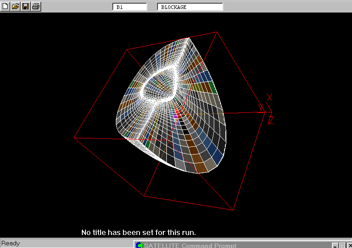352x248 pixels.
Task: Click the X axis label
Action: pyautogui.click(x=269, y=97)
